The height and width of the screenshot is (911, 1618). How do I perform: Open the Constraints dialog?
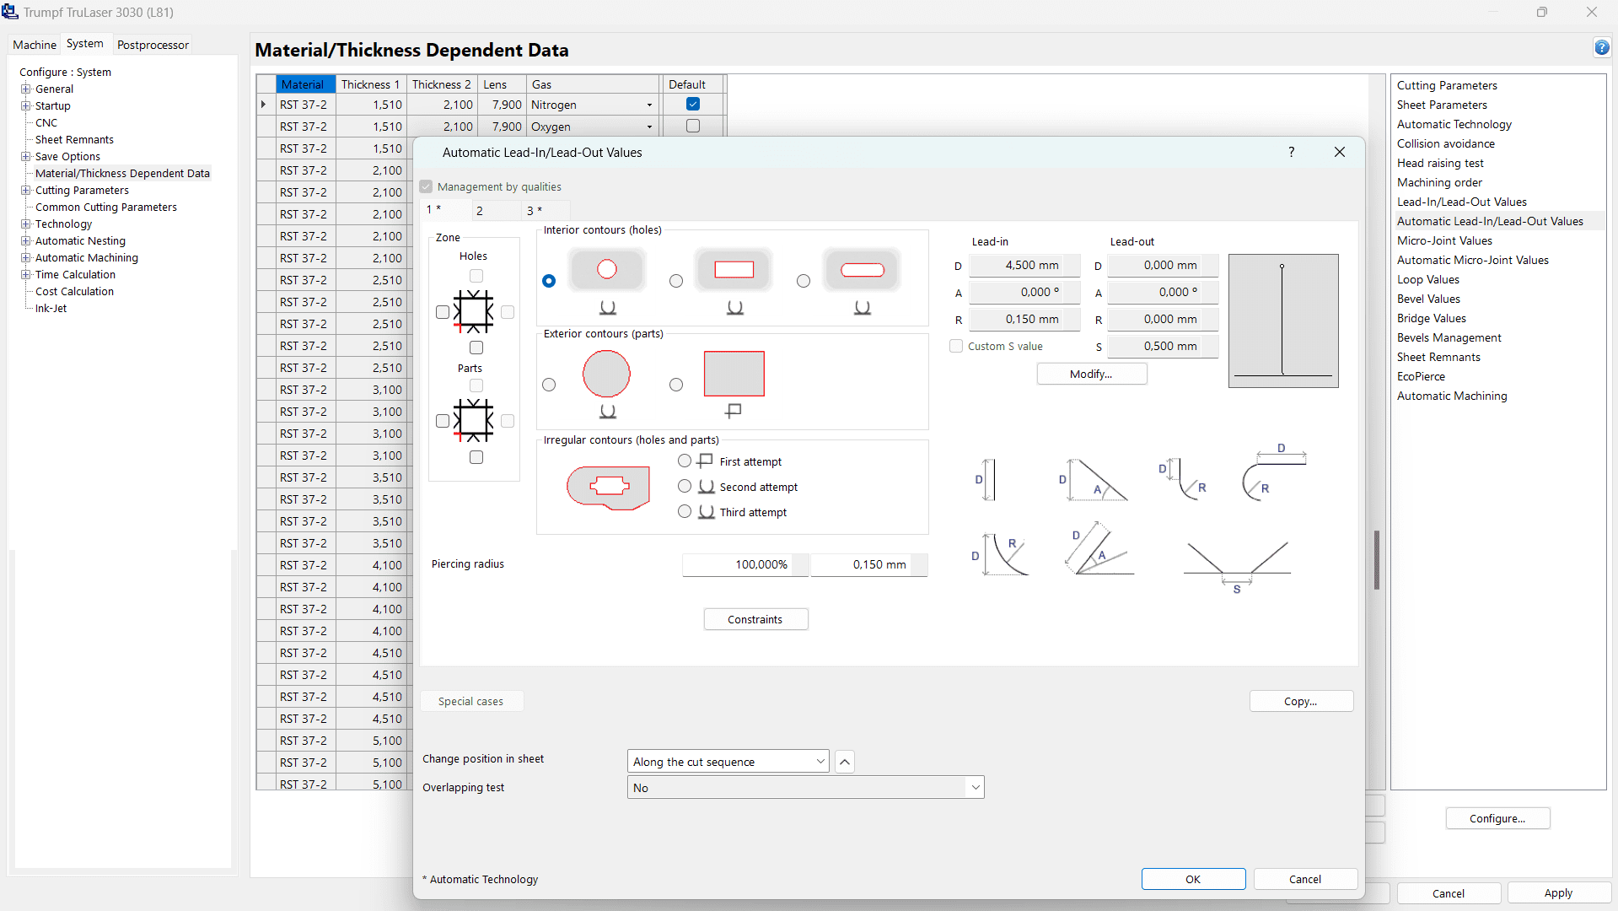pyautogui.click(x=755, y=618)
